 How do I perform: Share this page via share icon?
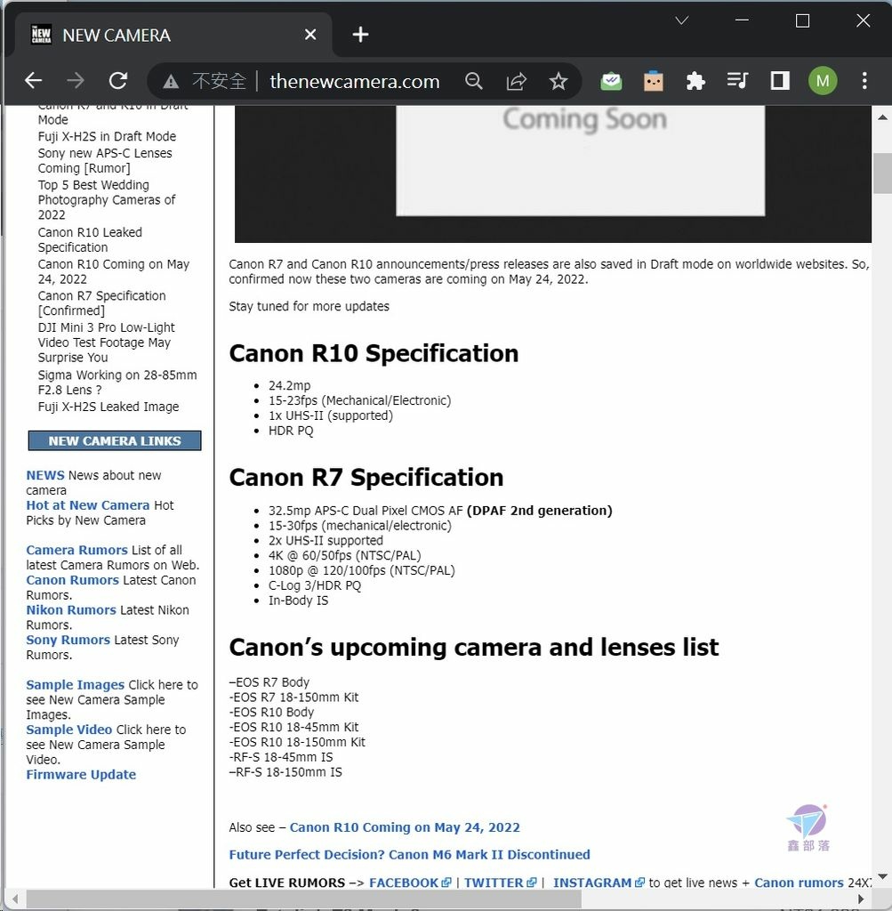[x=517, y=81]
